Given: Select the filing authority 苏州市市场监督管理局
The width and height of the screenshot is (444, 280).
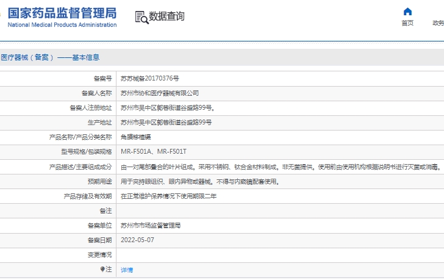Looking at the screenshot, I should [x=151, y=225].
